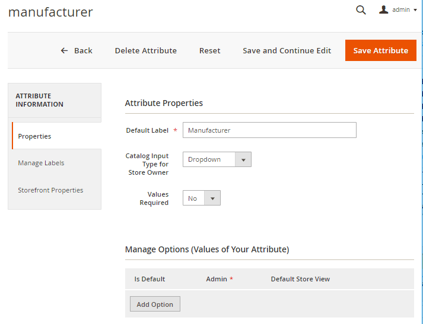Click Save and Continue Edit
The width and height of the screenshot is (423, 324).
(287, 51)
